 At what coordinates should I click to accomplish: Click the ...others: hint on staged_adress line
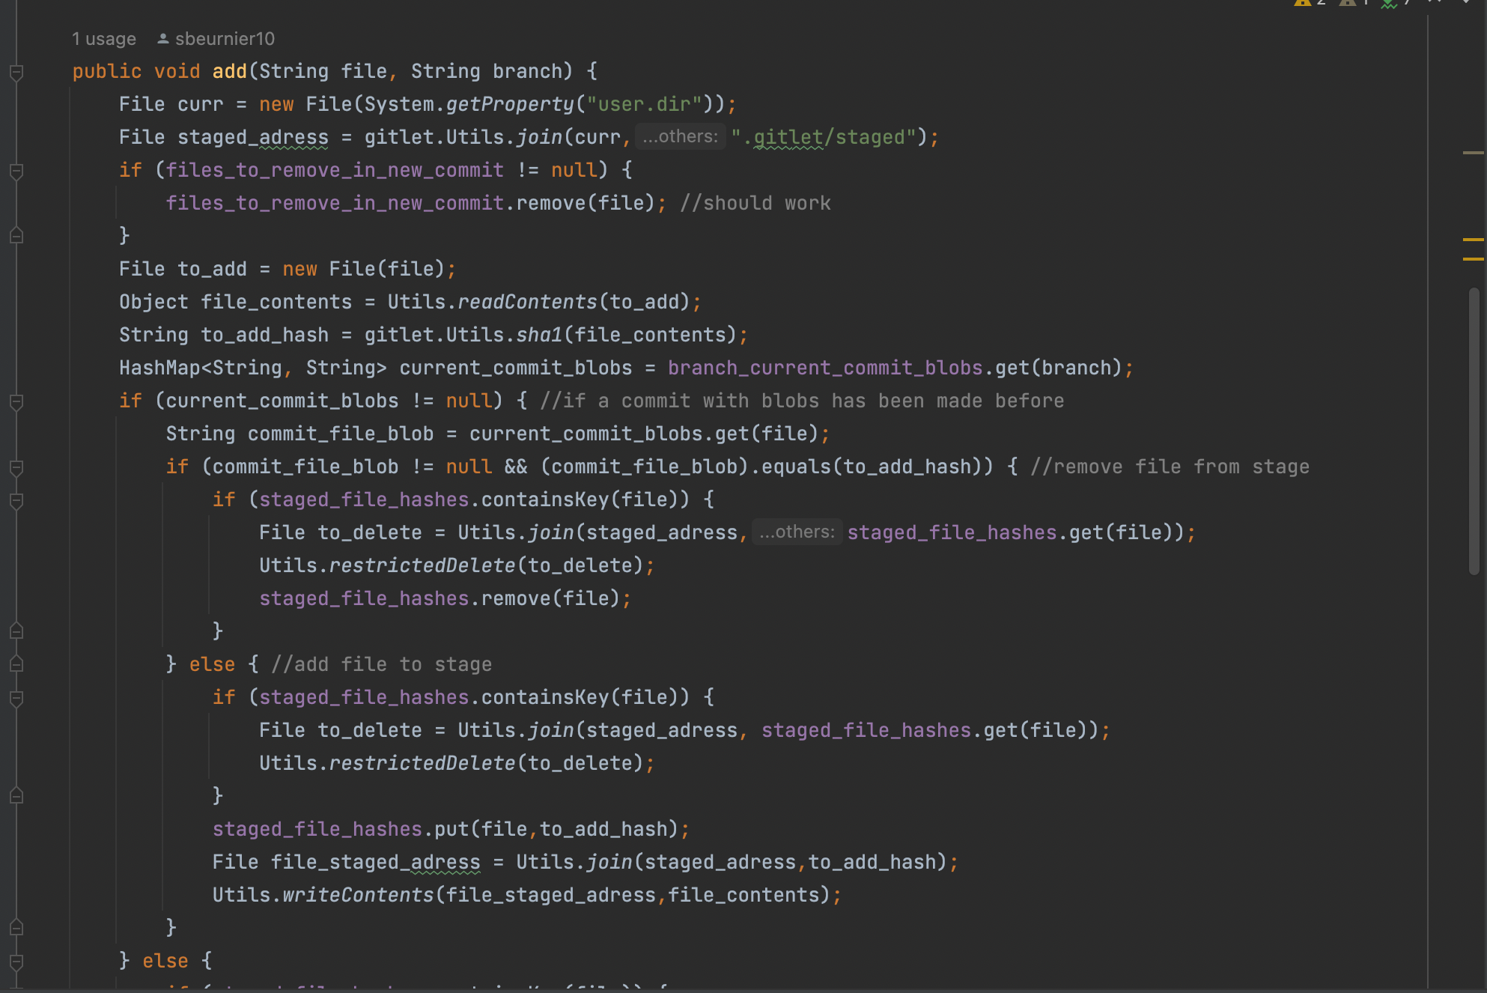click(x=680, y=137)
